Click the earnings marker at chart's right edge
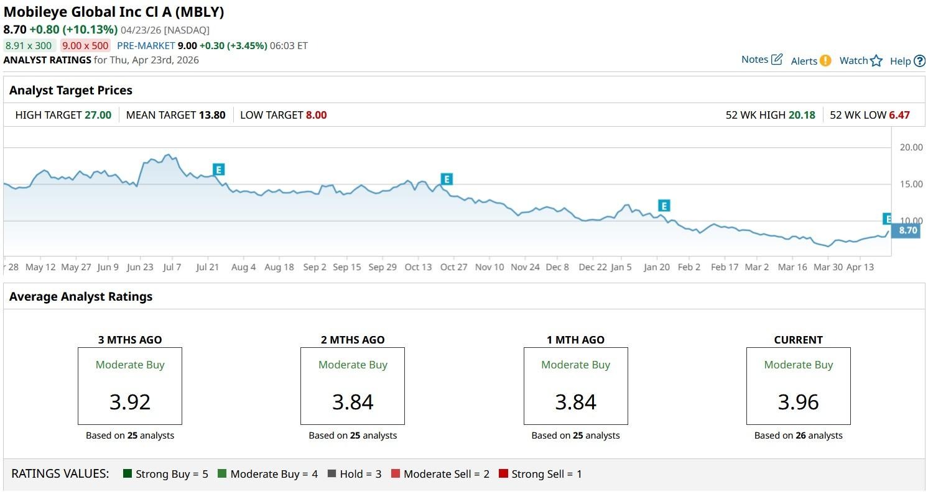This screenshot has height=492, width=928. pos(888,219)
